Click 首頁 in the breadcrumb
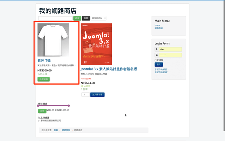The width and height of the screenshot is (225, 141). coord(56,130)
